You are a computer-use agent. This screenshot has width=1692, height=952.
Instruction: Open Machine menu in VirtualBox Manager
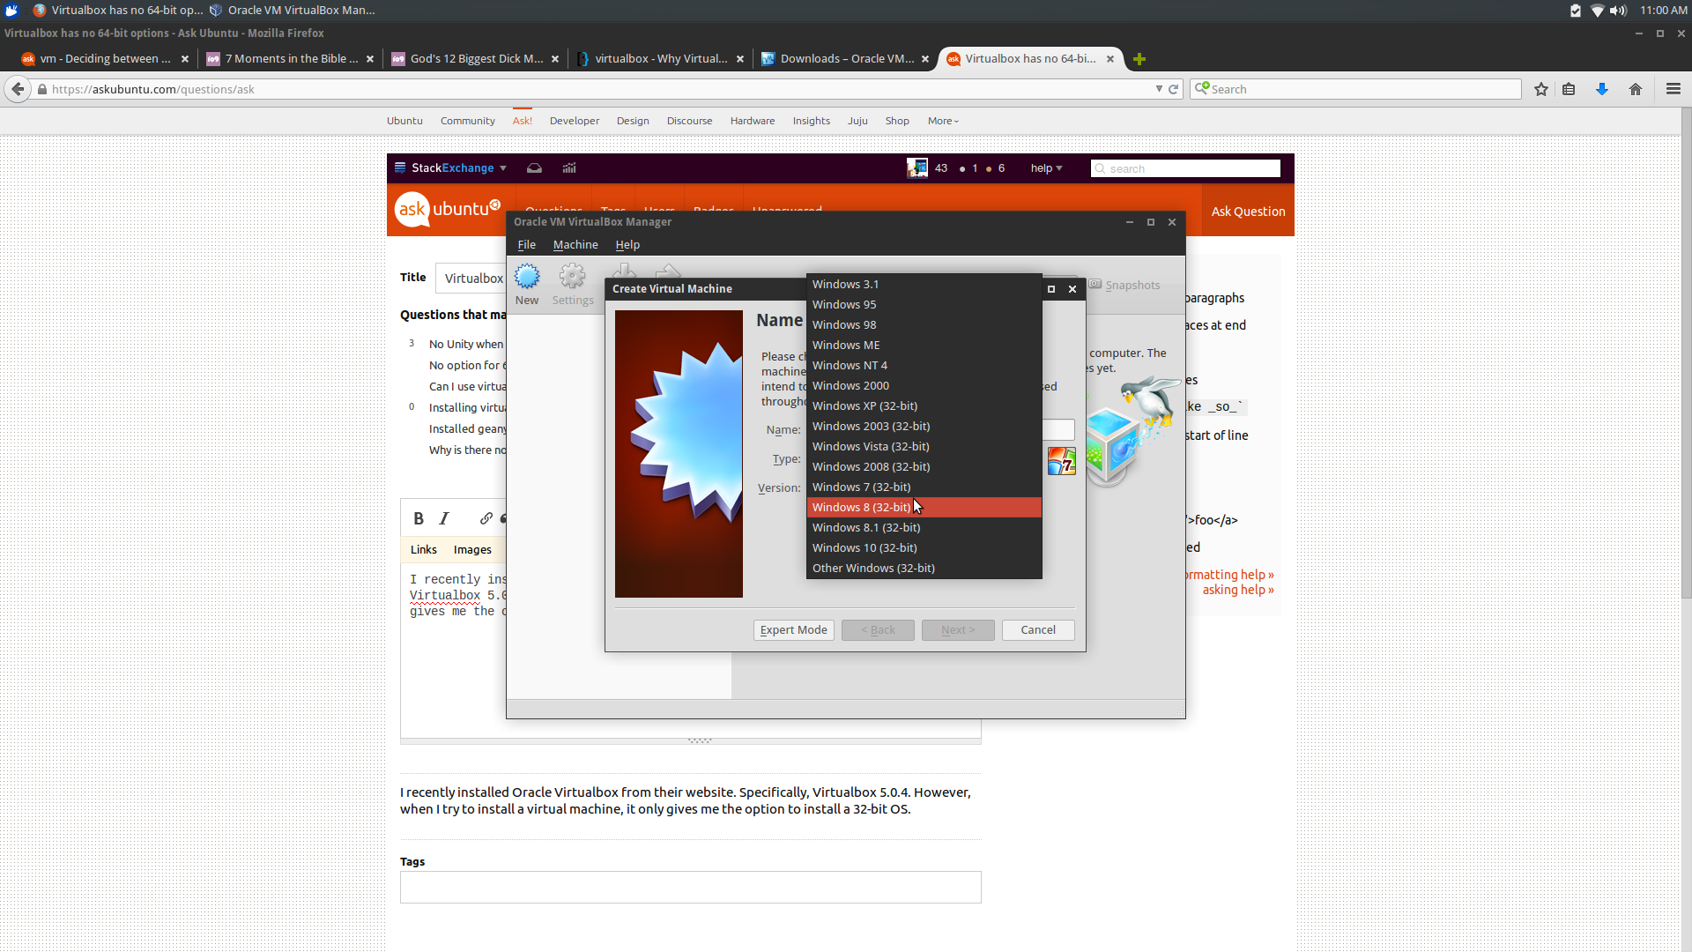tap(575, 244)
